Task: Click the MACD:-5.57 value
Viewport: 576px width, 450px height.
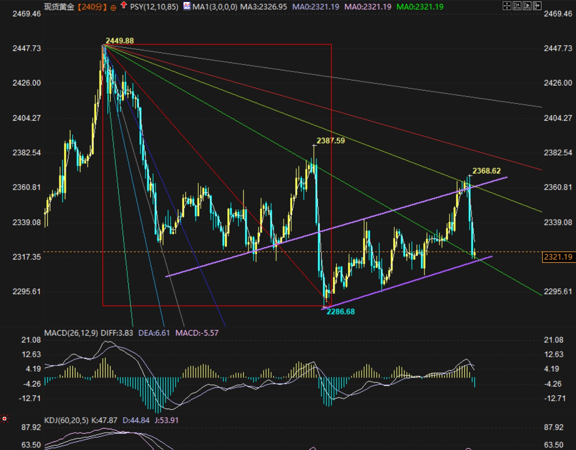Action: point(197,333)
